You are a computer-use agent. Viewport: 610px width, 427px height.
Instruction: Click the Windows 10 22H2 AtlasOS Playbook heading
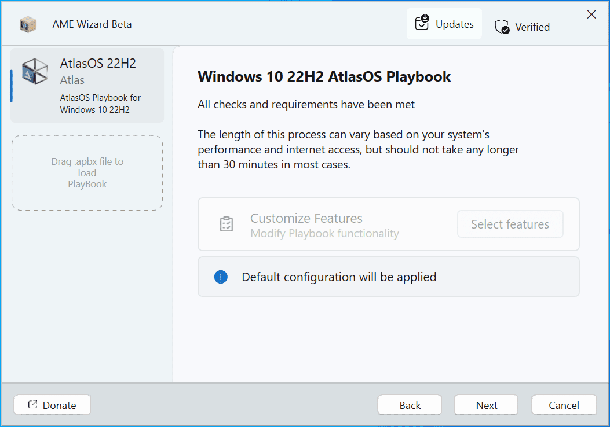(324, 76)
